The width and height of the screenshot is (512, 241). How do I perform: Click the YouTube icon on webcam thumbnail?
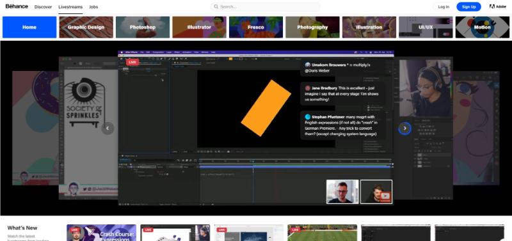[385, 196]
